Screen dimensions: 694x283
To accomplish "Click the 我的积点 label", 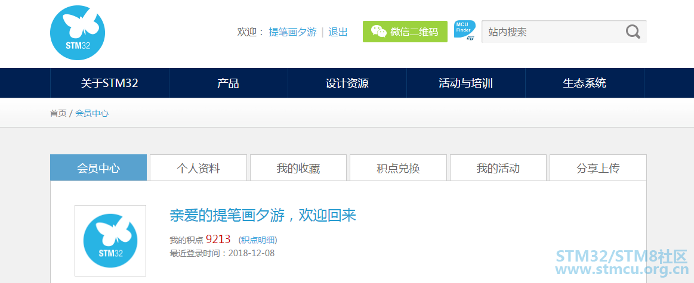I will tap(186, 240).
